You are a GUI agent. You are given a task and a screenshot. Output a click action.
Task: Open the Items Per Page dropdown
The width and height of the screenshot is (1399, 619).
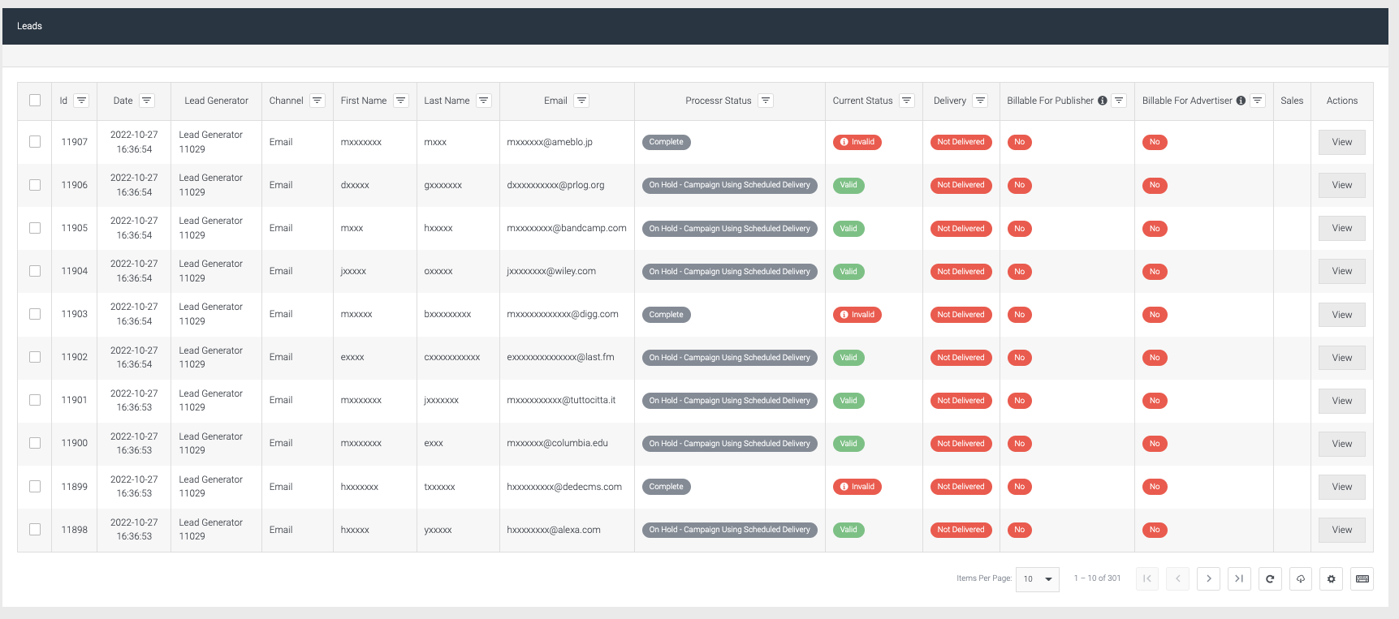click(1037, 578)
